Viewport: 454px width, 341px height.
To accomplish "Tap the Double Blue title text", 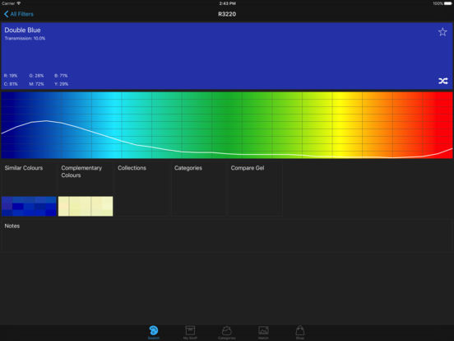I will pos(22,30).
